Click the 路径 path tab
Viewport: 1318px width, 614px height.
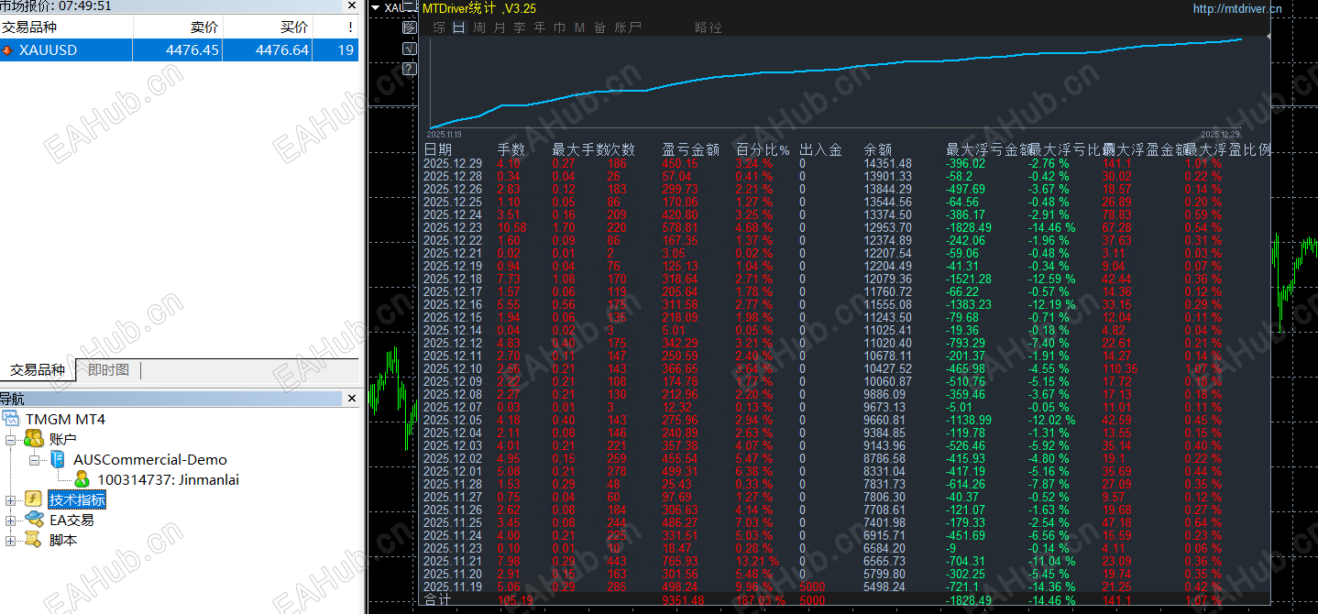coord(708,27)
